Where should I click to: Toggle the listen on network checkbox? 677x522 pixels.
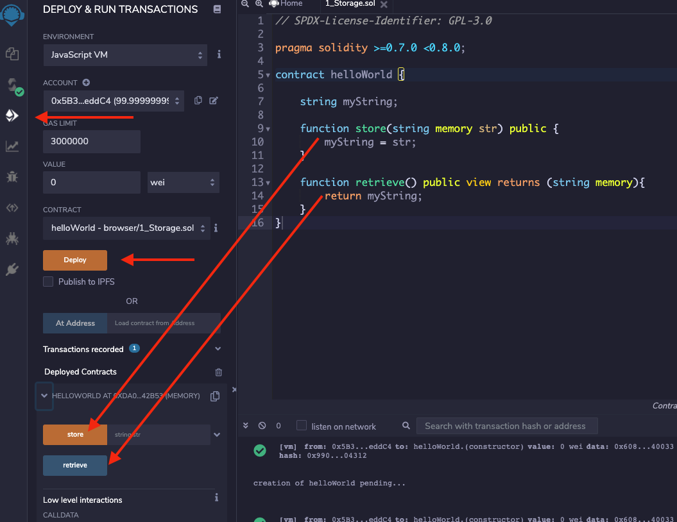pos(302,426)
